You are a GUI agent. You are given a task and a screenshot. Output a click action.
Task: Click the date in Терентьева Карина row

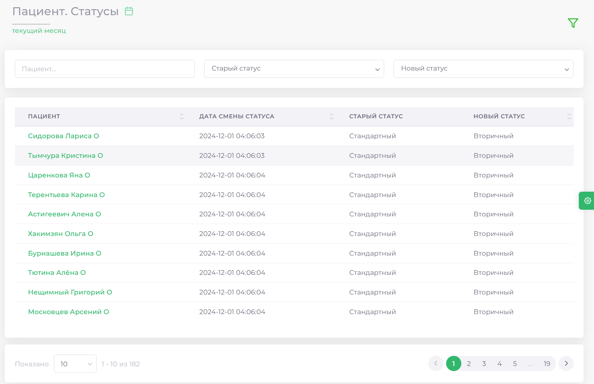(x=232, y=195)
